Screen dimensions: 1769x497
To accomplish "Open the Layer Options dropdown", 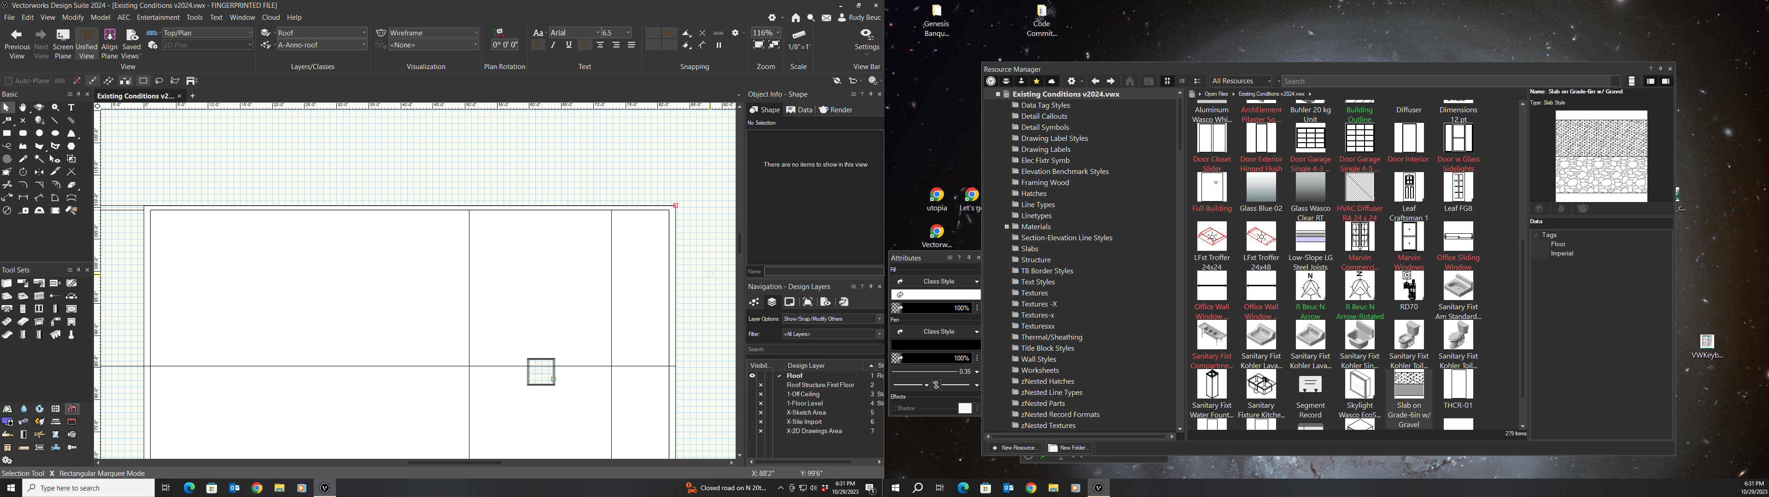I will point(832,319).
